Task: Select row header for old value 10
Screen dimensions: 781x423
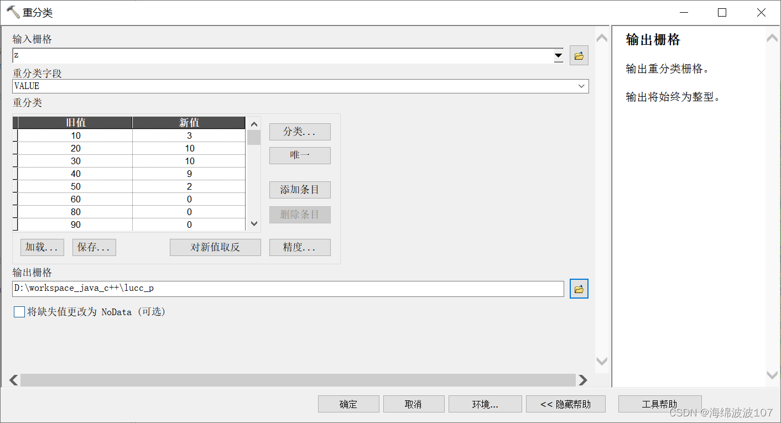Action: click(15, 135)
